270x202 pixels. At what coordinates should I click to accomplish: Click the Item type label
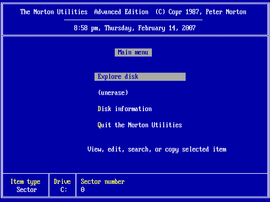[25, 182]
